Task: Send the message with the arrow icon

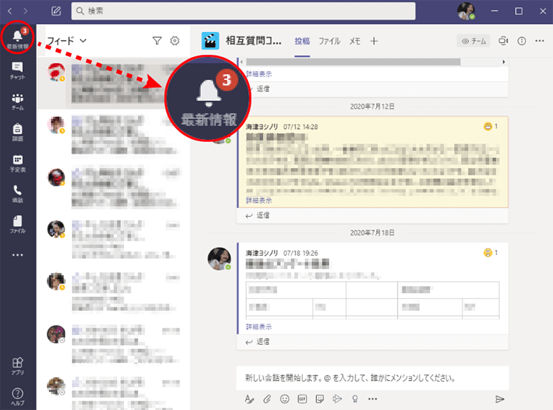Action: click(500, 399)
